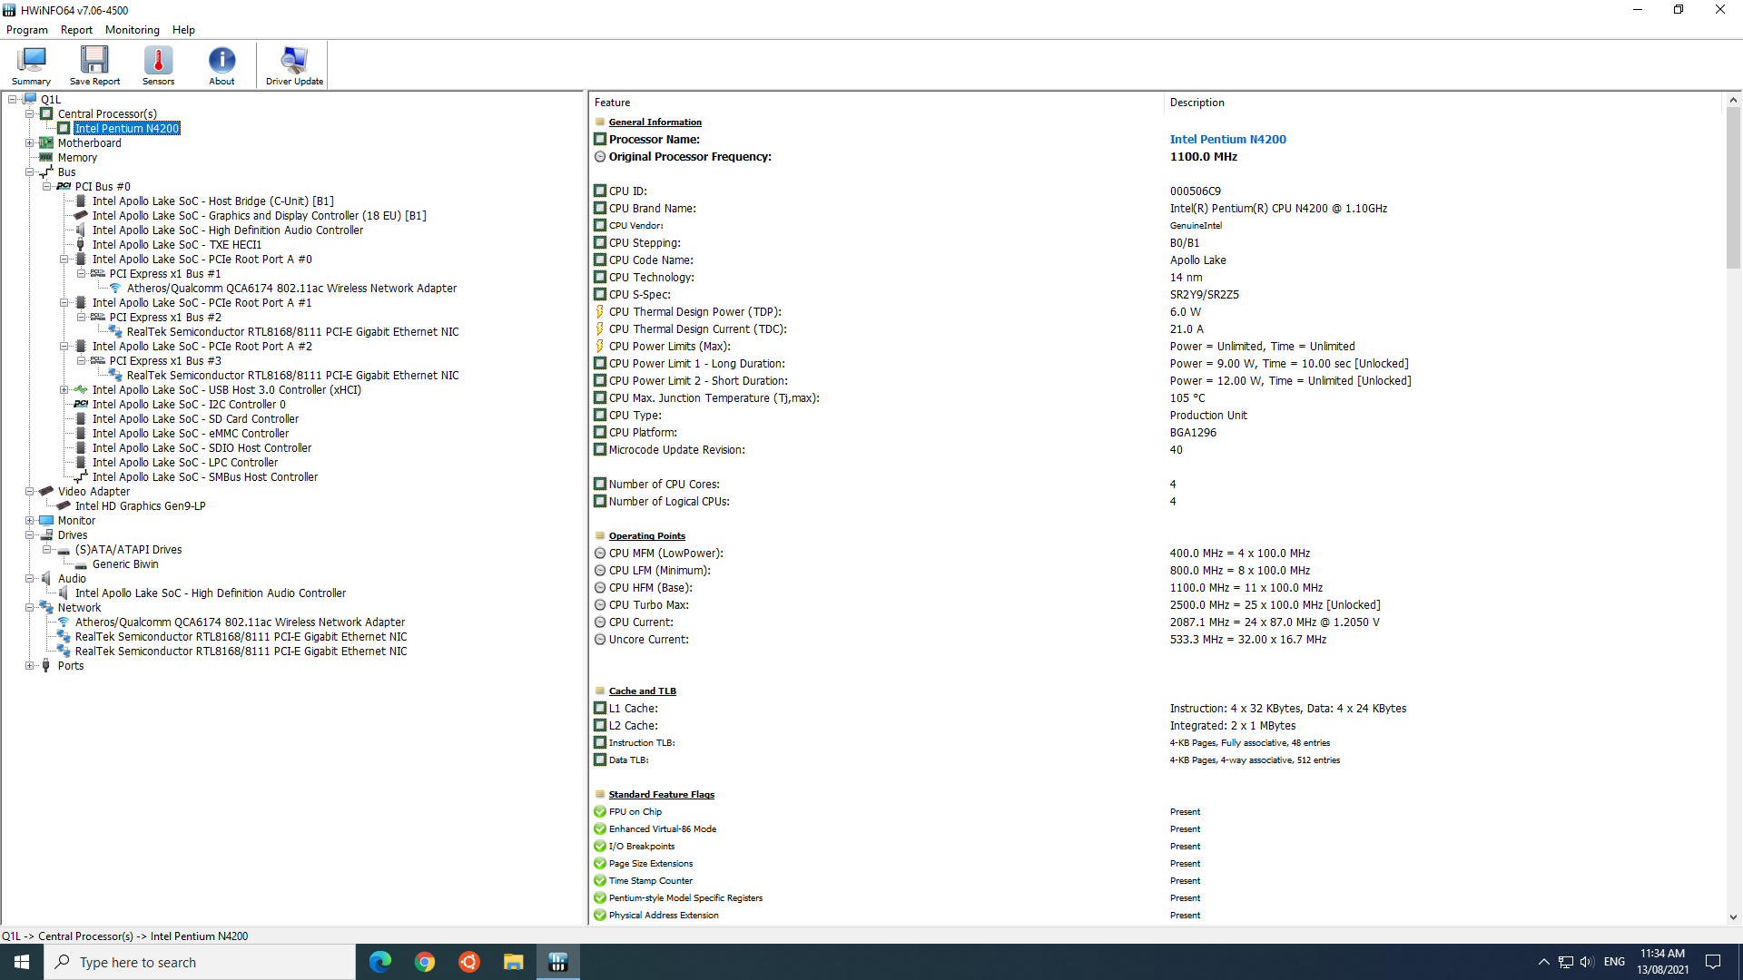
Task: Open File Explorer from taskbar
Action: pos(514,962)
